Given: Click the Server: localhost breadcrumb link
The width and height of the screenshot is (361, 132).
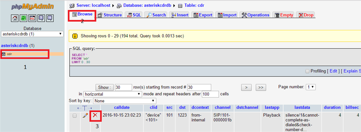Looking at the screenshot, I should (x=93, y=5).
